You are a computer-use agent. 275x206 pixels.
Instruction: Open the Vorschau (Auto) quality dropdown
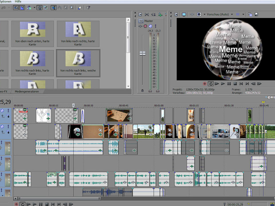[x=220, y=14]
